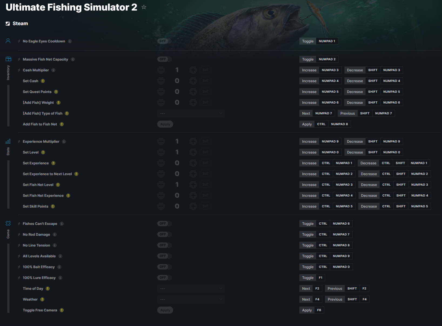Show info for Massive Fish Net Capacity

pyautogui.click(x=73, y=59)
